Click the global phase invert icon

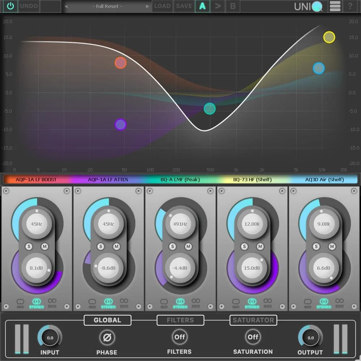[107, 338]
